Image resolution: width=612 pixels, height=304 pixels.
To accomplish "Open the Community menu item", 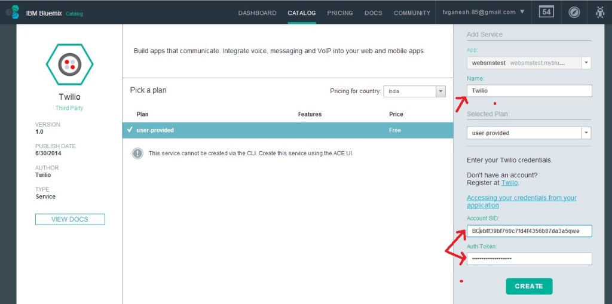I will coord(412,13).
